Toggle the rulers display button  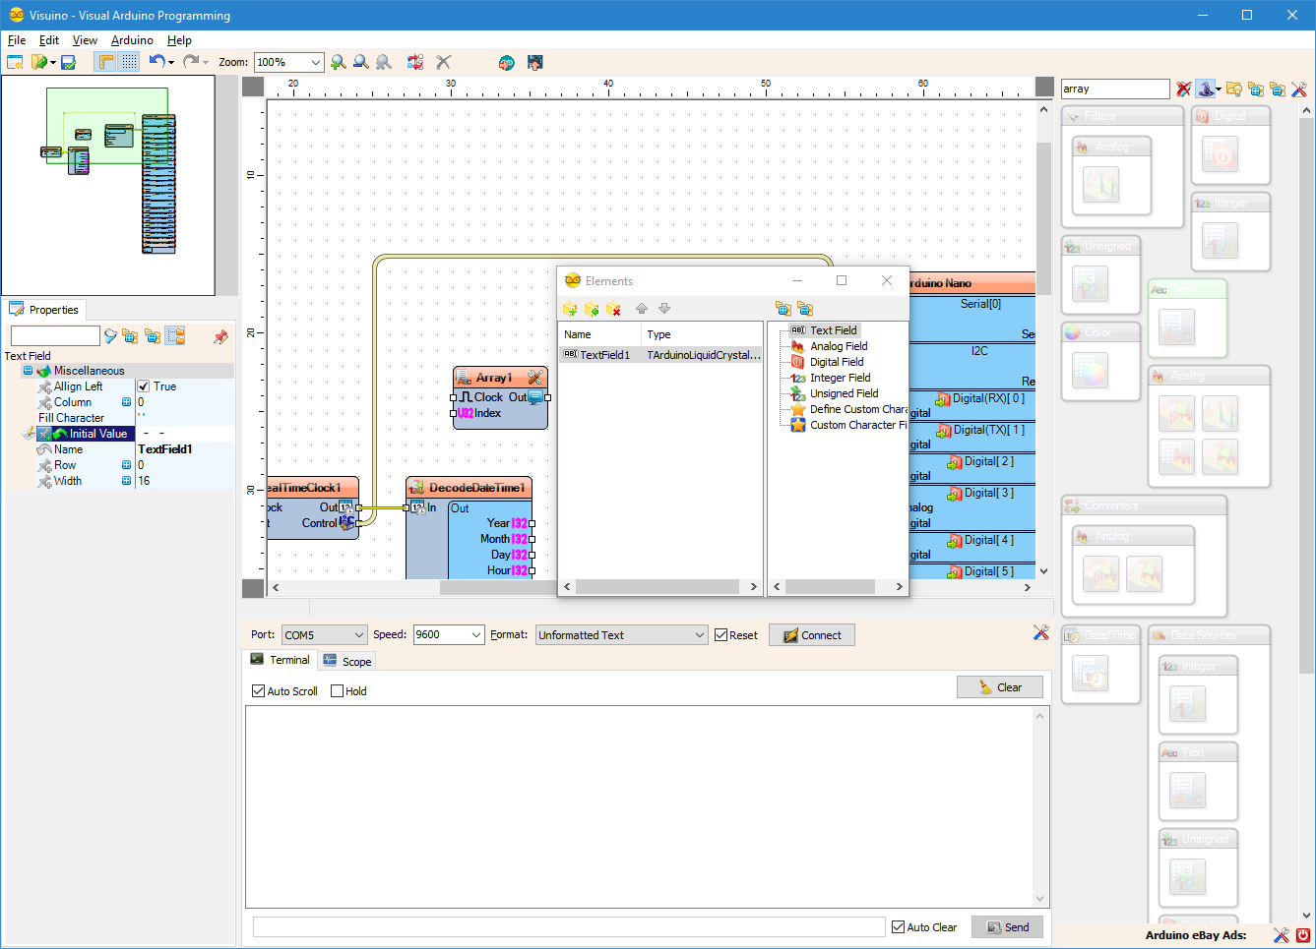(x=104, y=62)
